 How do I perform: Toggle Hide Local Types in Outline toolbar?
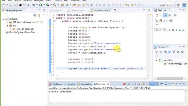pyautogui.click(x=182, y=52)
